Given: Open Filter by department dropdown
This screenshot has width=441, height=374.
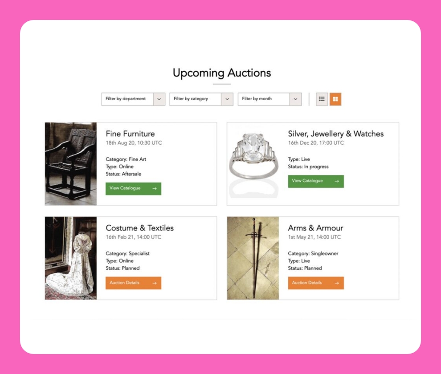Looking at the screenshot, I should point(133,99).
